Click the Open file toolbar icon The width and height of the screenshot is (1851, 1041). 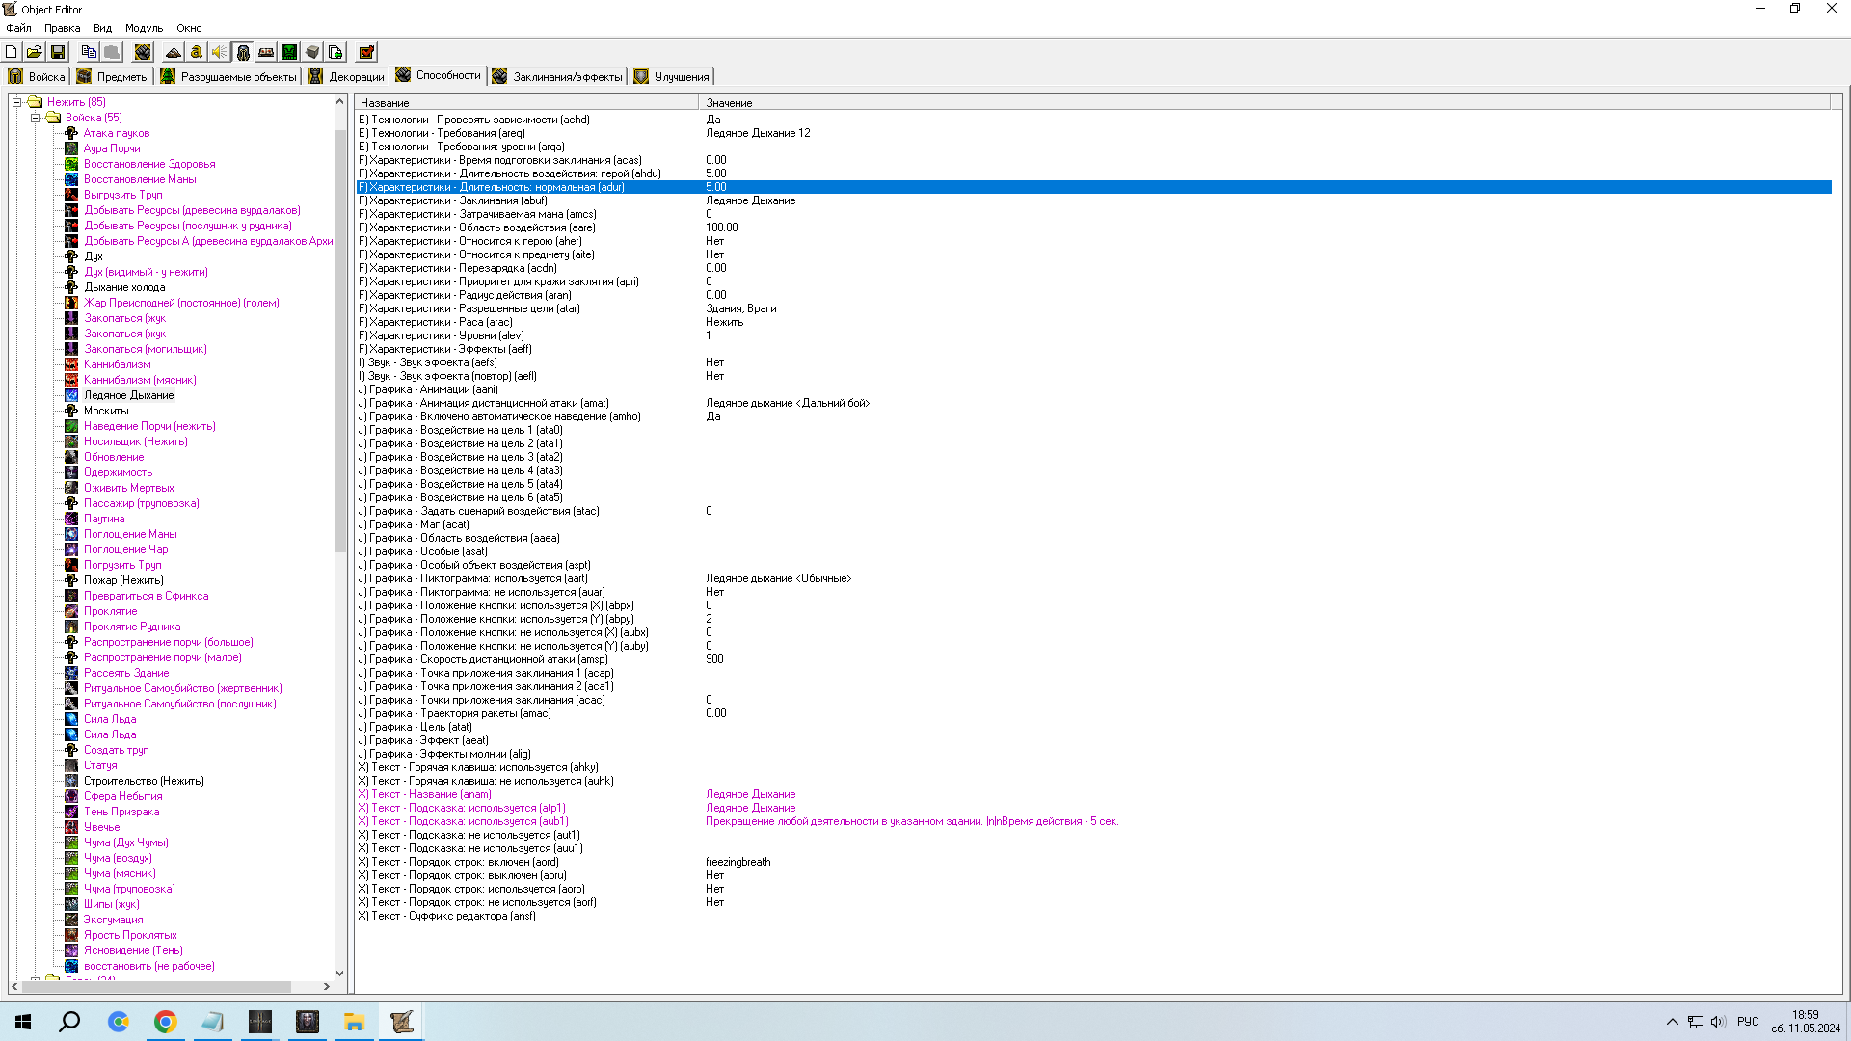tap(35, 52)
